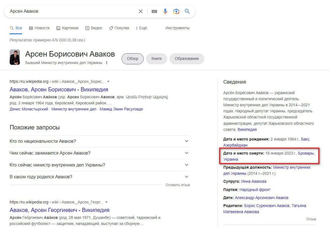
Task: Click the magnifying glass search icon
Action: coord(187,11)
